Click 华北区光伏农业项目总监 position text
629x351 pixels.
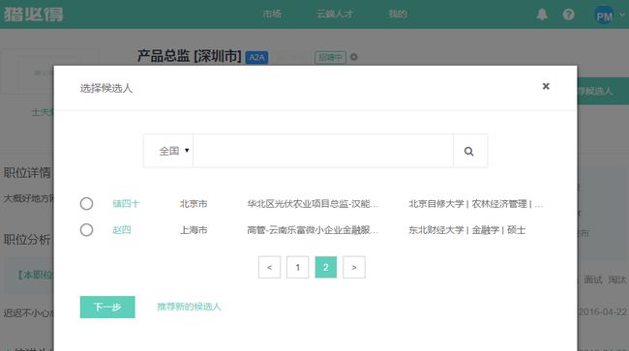tap(313, 204)
